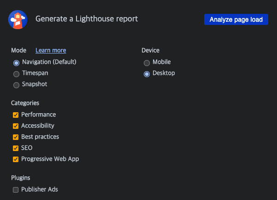Pick Snapshot mode
Image resolution: width=277 pixels, height=200 pixels.
[16, 85]
